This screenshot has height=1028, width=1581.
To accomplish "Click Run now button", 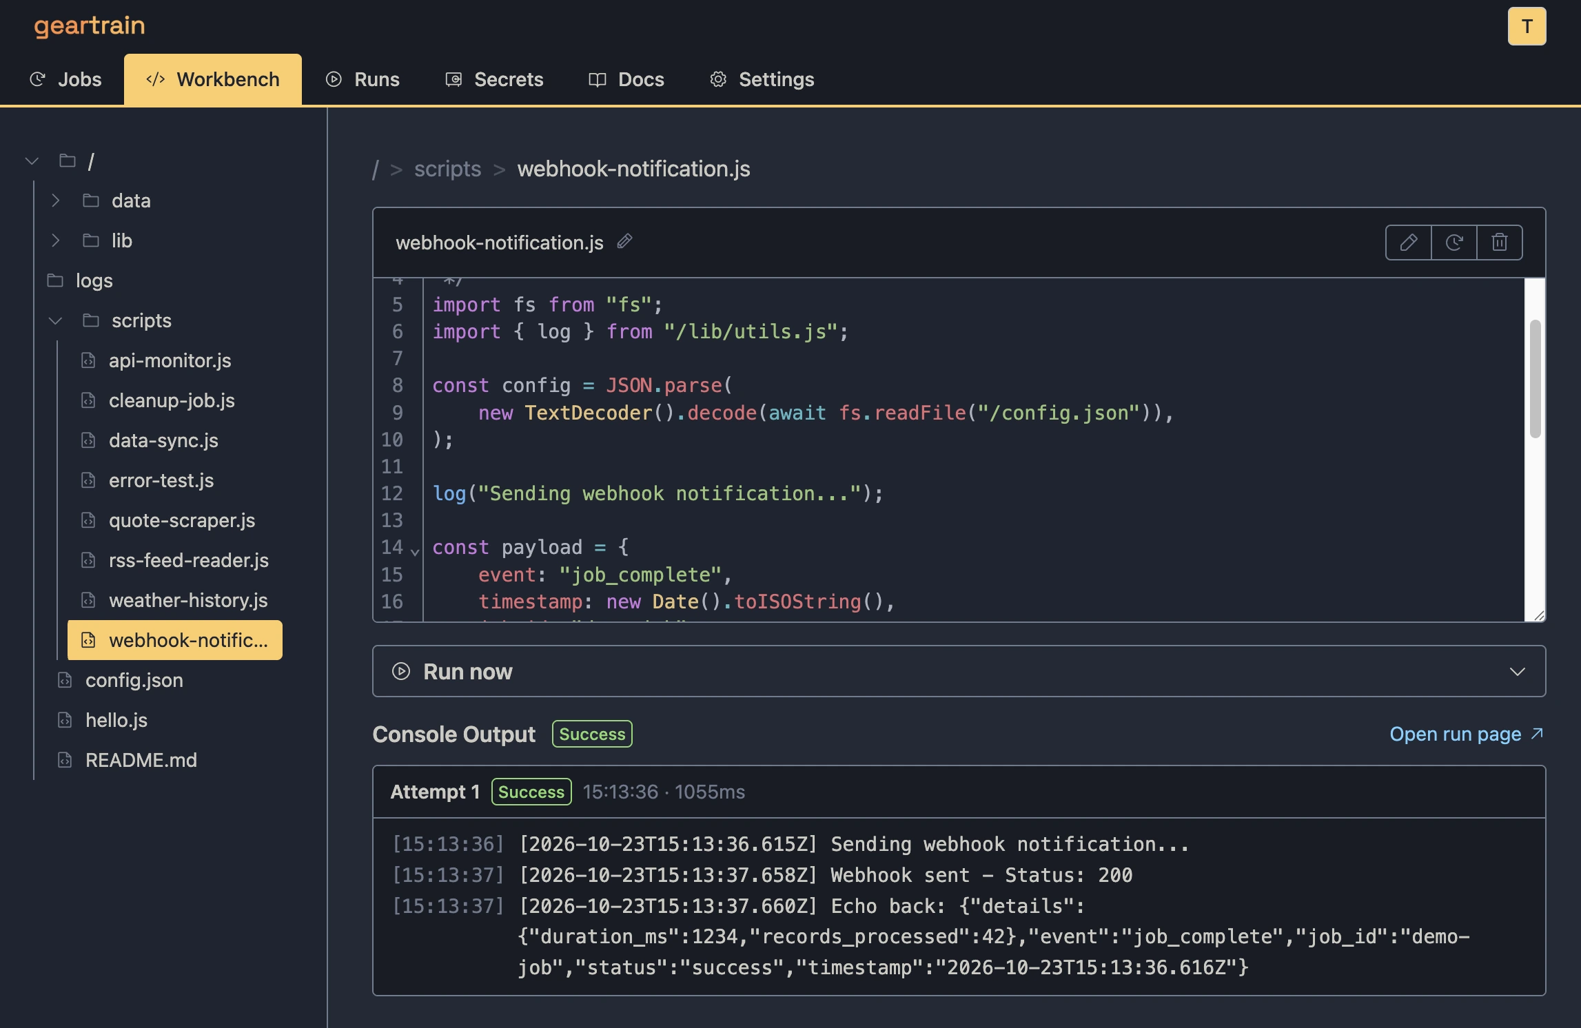I will (x=959, y=671).
